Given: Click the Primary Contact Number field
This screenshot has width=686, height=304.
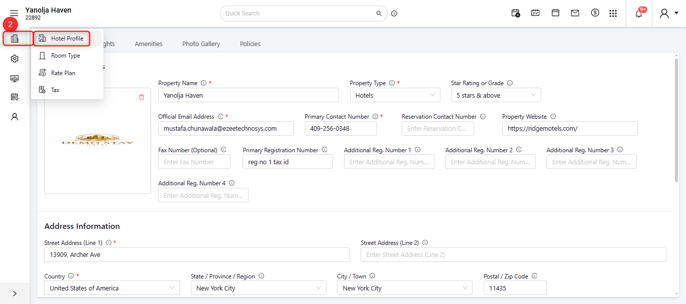Looking at the screenshot, I should (x=341, y=128).
